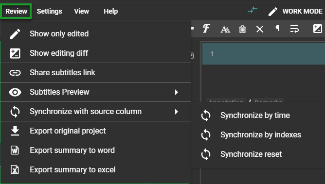Click the teal merge arrows icon

[253, 10]
